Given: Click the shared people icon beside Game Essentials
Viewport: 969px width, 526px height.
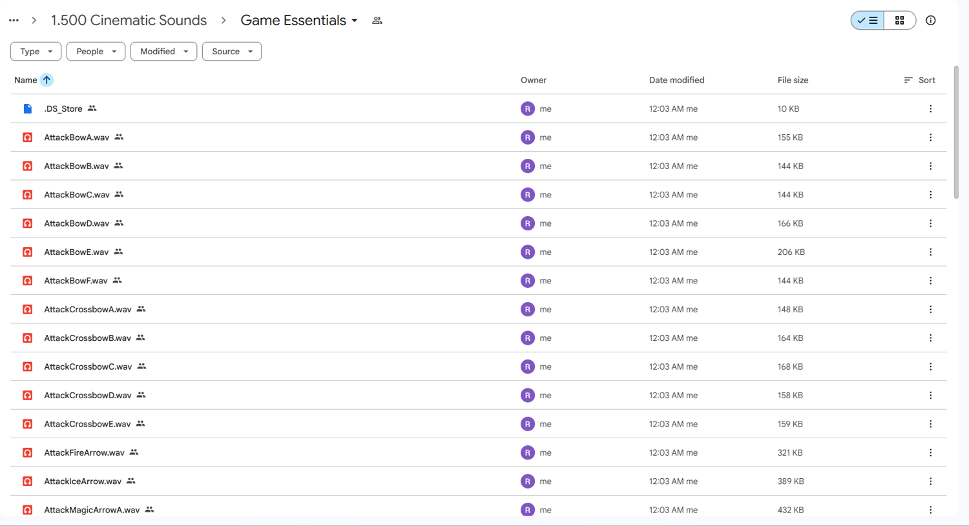Looking at the screenshot, I should tap(377, 21).
